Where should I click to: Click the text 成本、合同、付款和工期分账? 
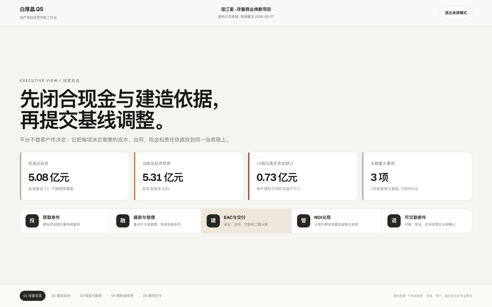pyautogui.click(x=246, y=224)
